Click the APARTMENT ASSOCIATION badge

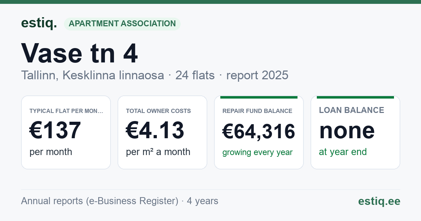pos(122,24)
